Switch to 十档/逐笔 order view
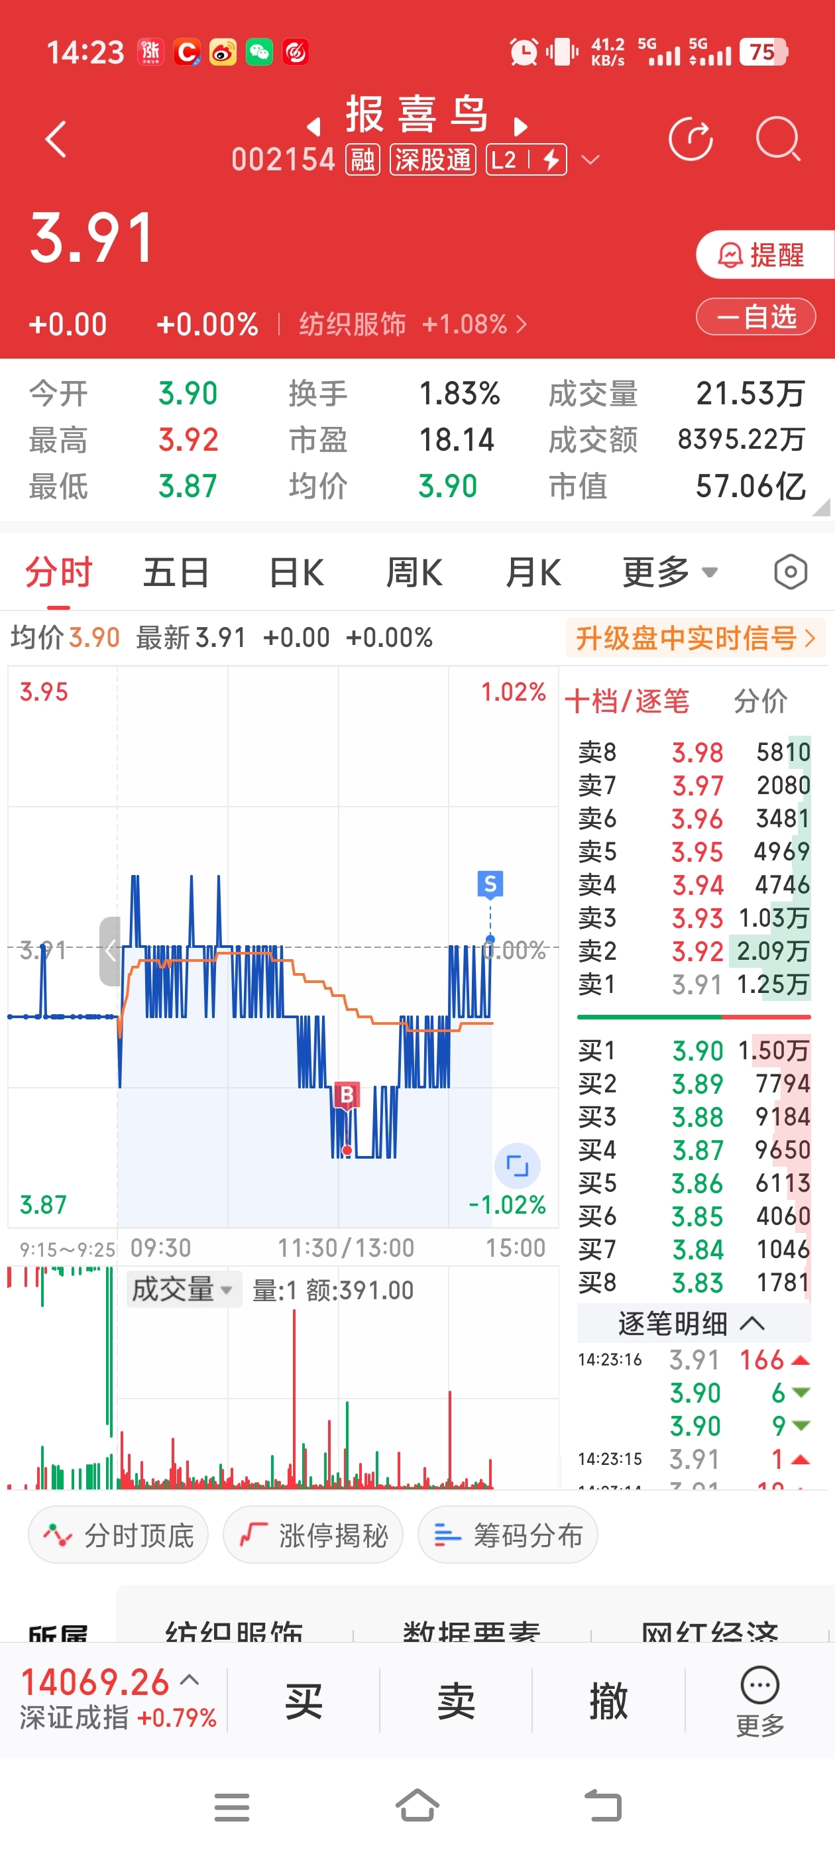This screenshot has height=1856, width=835. (x=627, y=701)
